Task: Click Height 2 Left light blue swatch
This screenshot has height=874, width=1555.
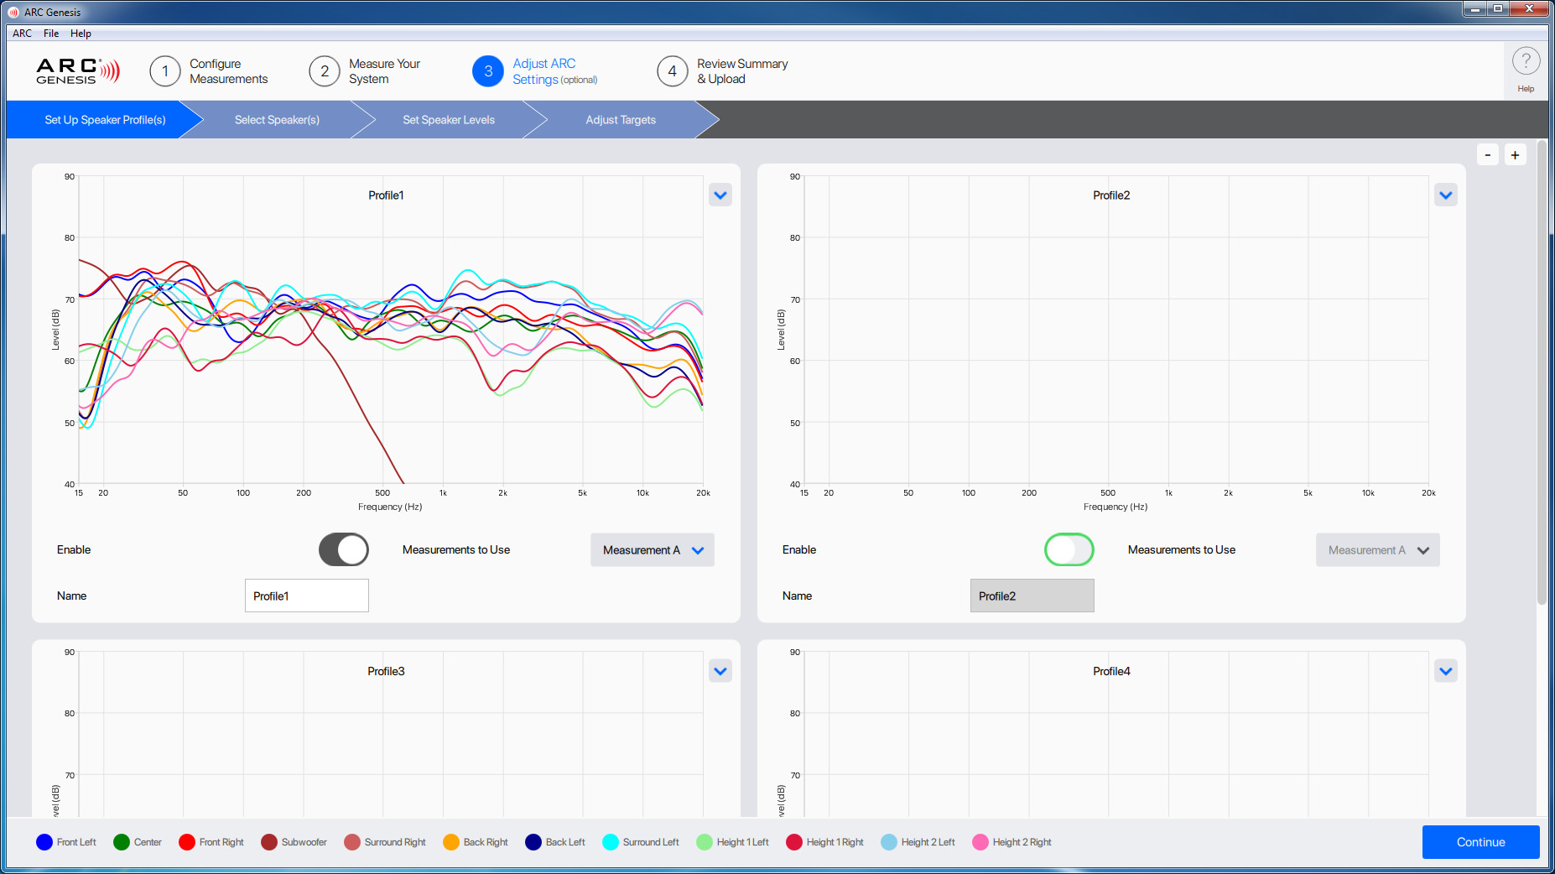Action: (x=889, y=842)
